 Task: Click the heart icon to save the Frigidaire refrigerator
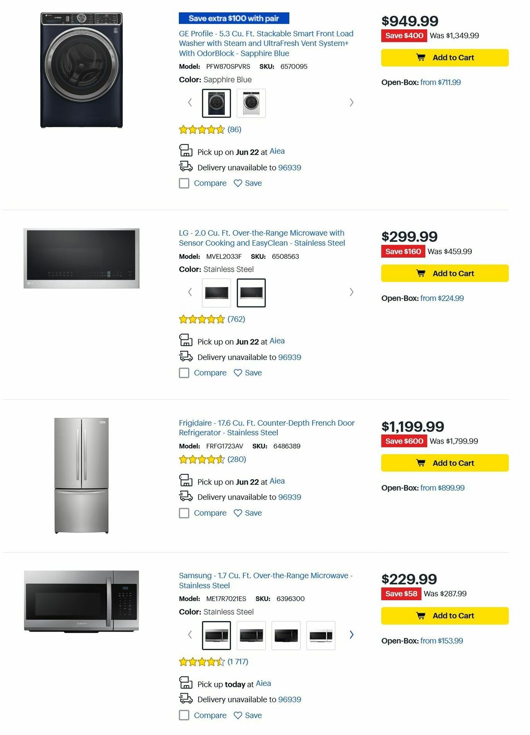tap(237, 513)
